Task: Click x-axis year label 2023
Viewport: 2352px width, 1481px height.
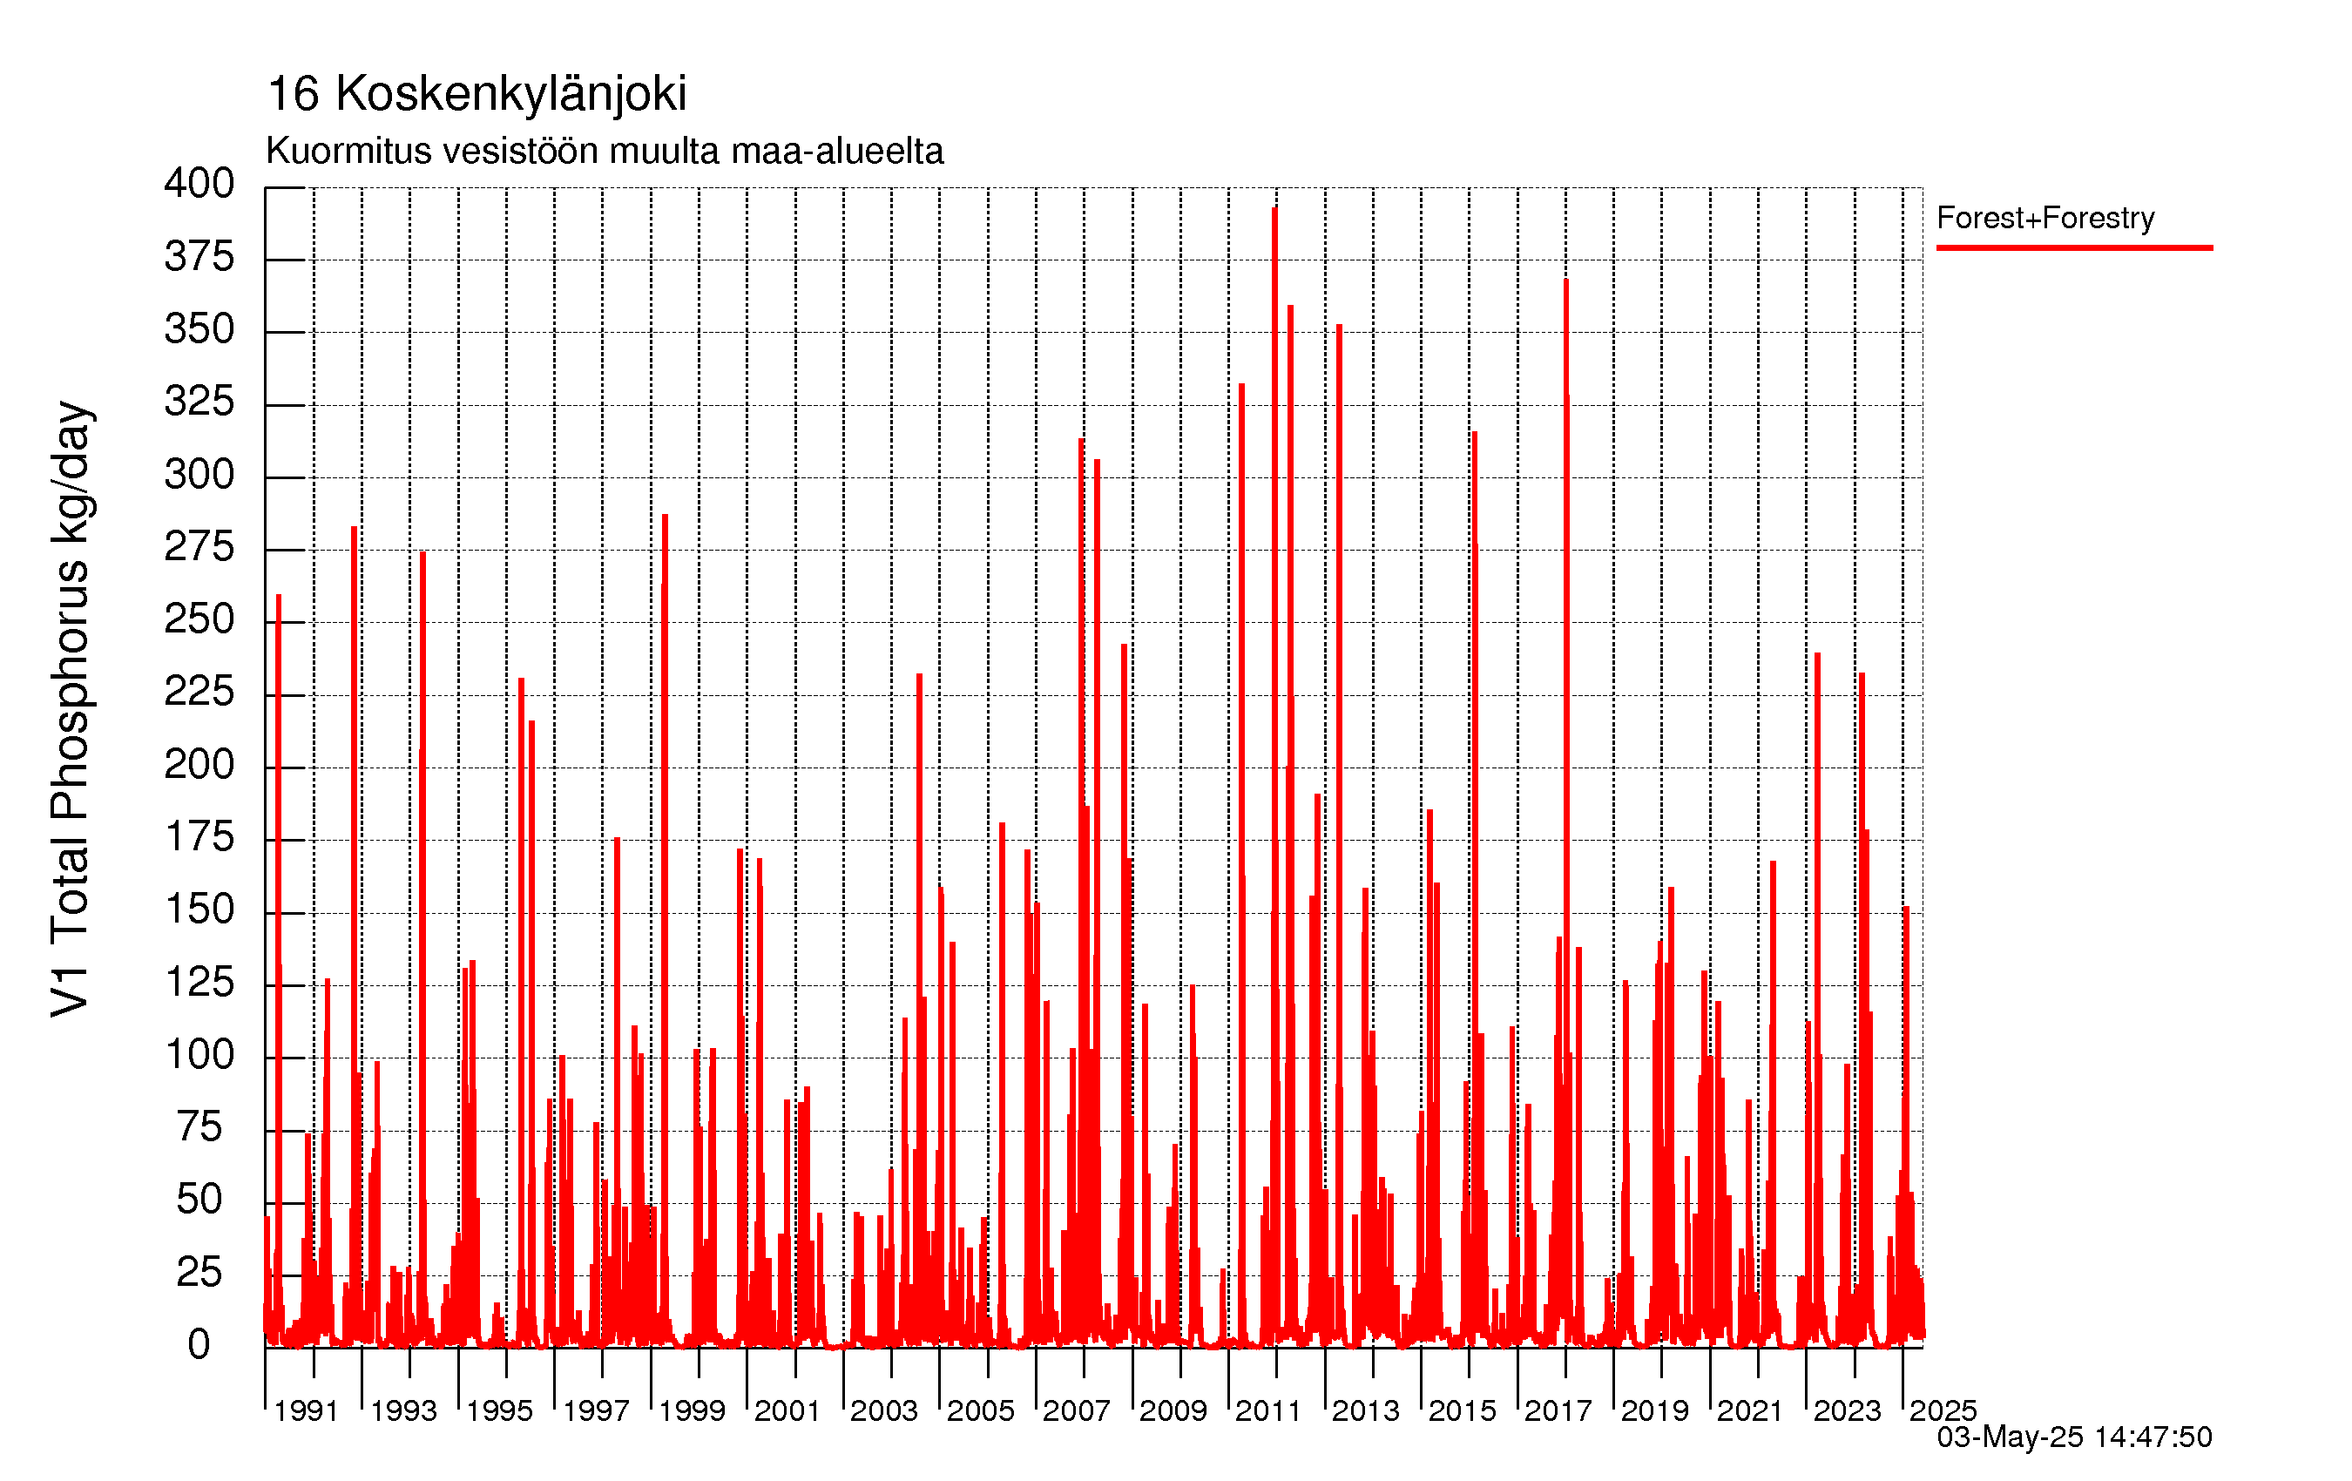Action: pyautogui.click(x=1847, y=1410)
